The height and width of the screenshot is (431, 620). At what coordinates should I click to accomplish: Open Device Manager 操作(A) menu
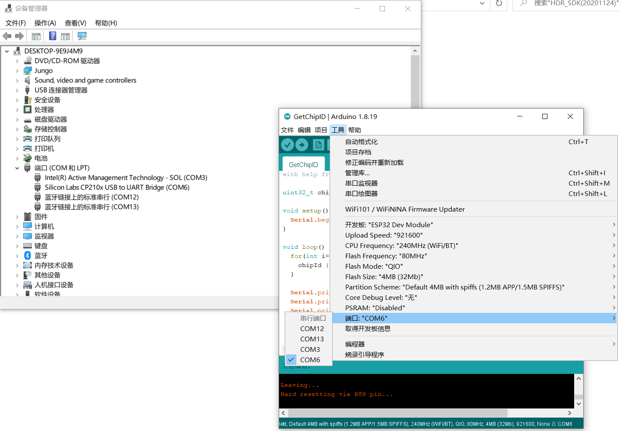[x=45, y=23]
